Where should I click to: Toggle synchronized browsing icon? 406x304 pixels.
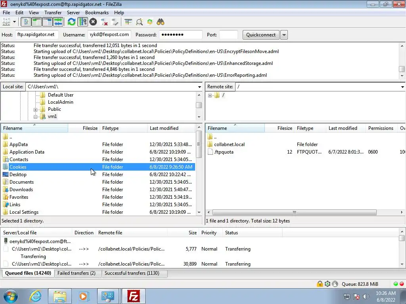click(150, 22)
